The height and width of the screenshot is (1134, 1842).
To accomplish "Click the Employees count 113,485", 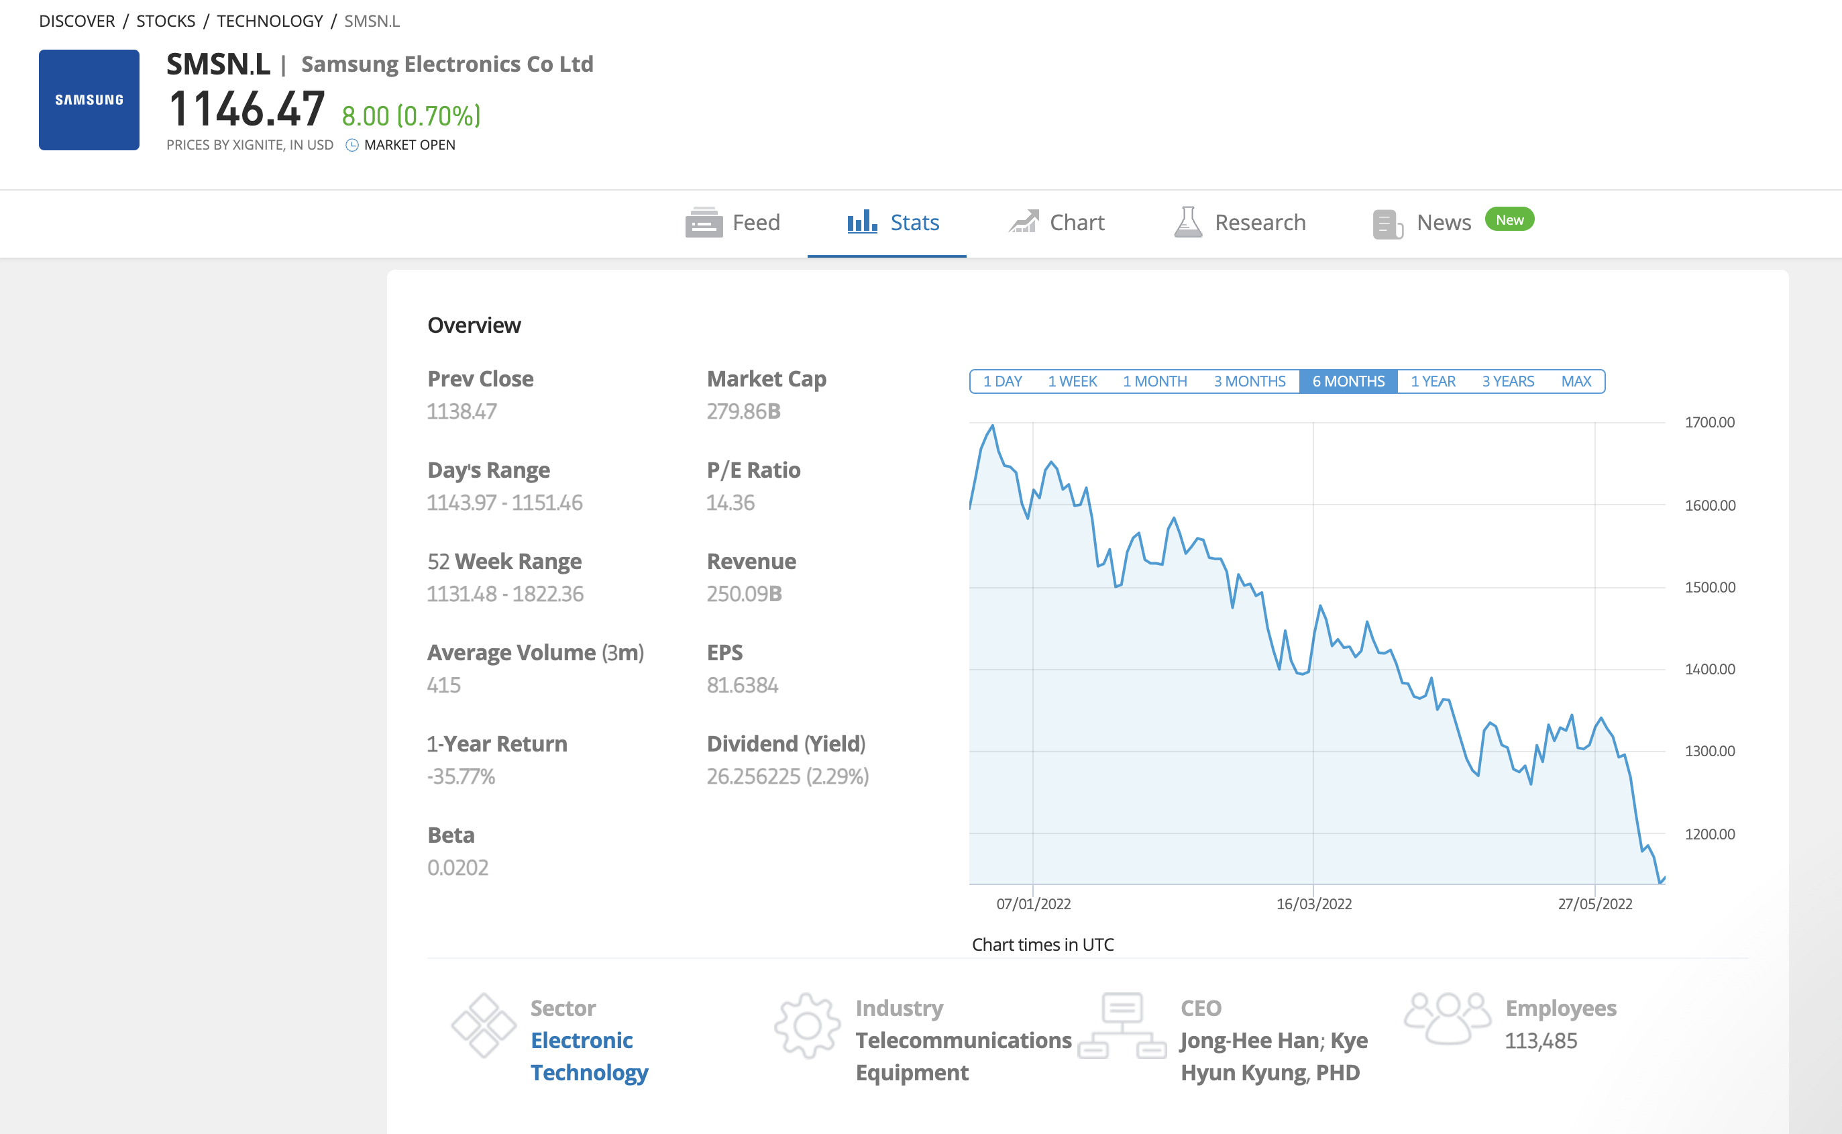I will (1541, 1041).
